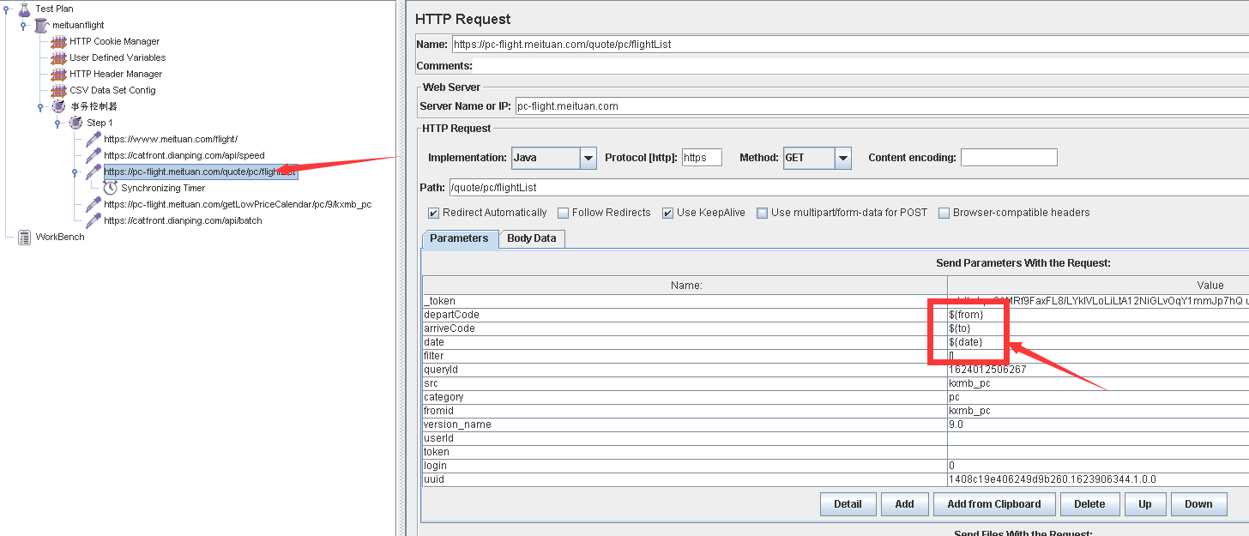Select the HTTP Cookie Manager node
Image resolution: width=1249 pixels, height=536 pixels.
[114, 41]
